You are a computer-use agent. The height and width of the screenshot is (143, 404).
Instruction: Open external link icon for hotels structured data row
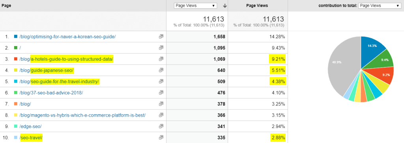tap(161, 59)
